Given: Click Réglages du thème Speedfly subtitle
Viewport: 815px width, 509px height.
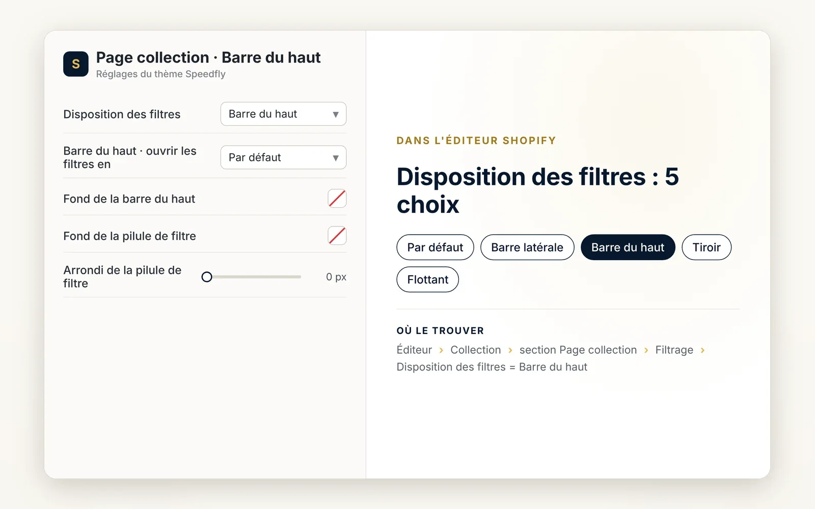Looking at the screenshot, I should pyautogui.click(x=160, y=74).
